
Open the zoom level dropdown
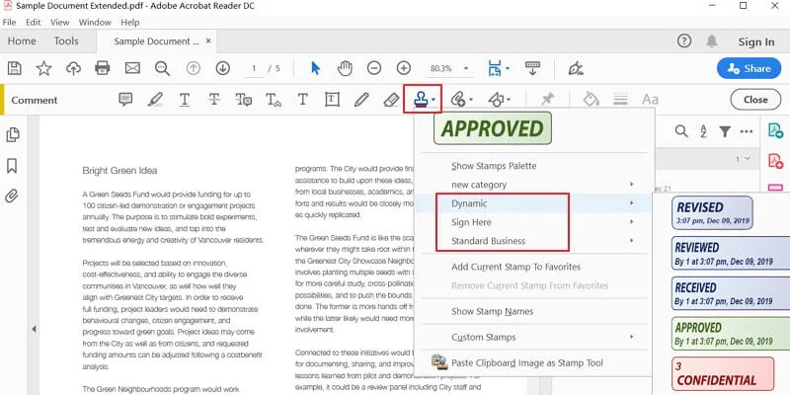465,68
